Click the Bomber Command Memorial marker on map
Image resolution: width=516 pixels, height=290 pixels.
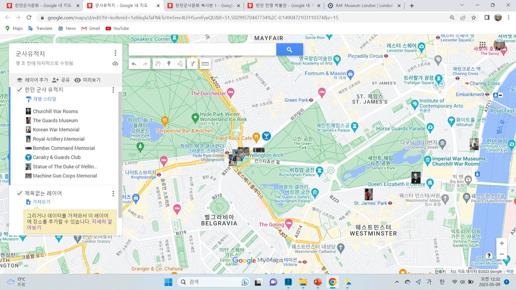tap(258, 150)
